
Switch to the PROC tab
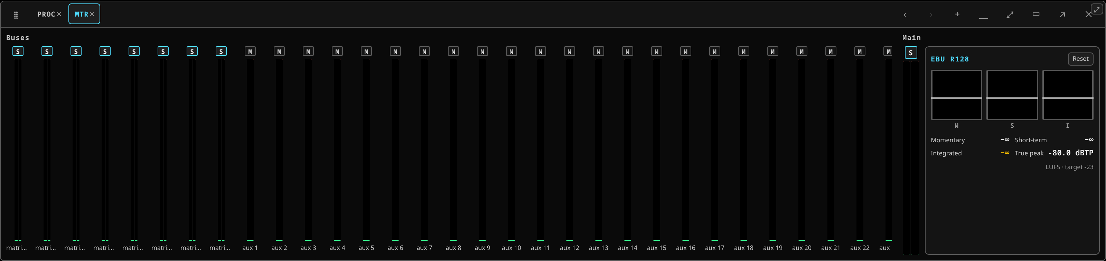[46, 14]
